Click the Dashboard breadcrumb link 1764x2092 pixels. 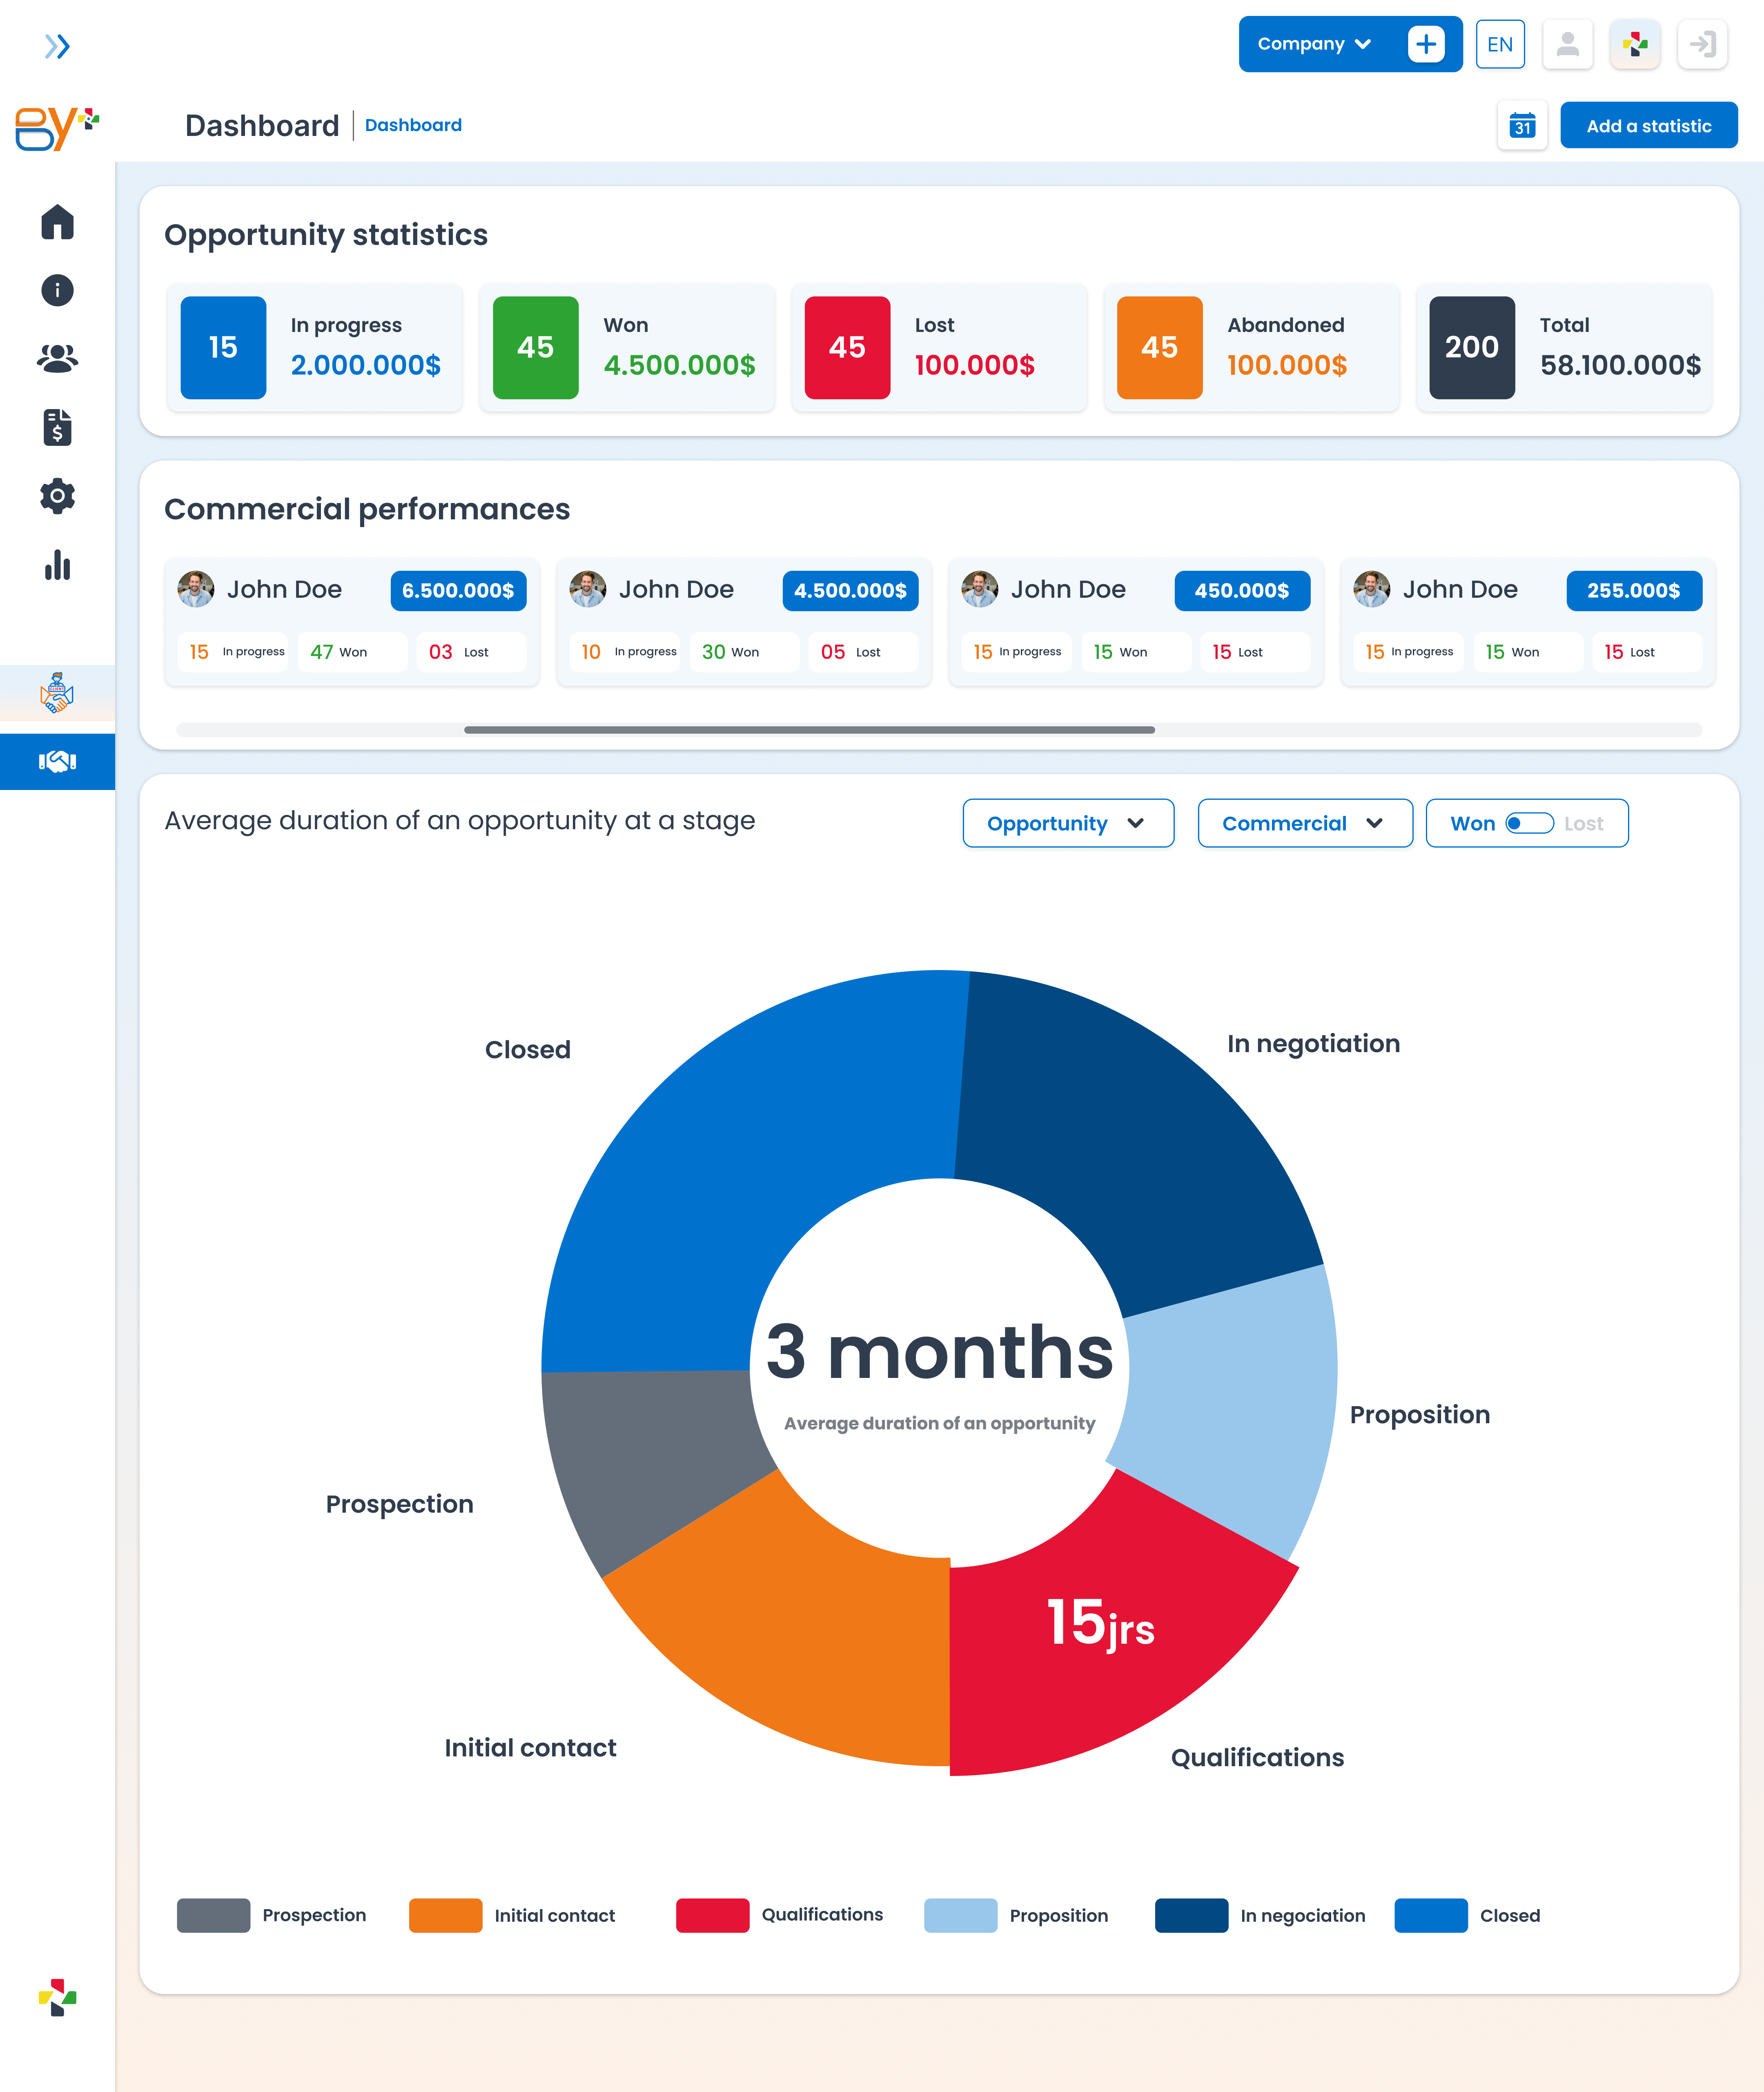click(x=413, y=125)
